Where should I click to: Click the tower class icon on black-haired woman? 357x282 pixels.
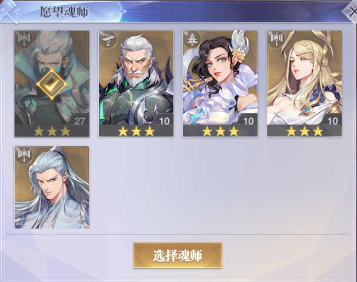[192, 39]
